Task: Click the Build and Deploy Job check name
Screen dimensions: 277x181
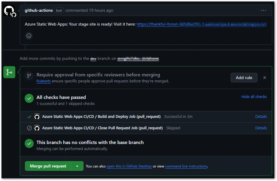Action: click(101, 117)
